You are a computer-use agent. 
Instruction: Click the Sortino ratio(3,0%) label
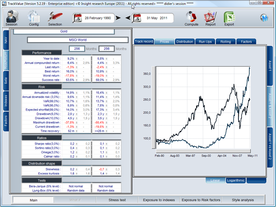[48, 148]
